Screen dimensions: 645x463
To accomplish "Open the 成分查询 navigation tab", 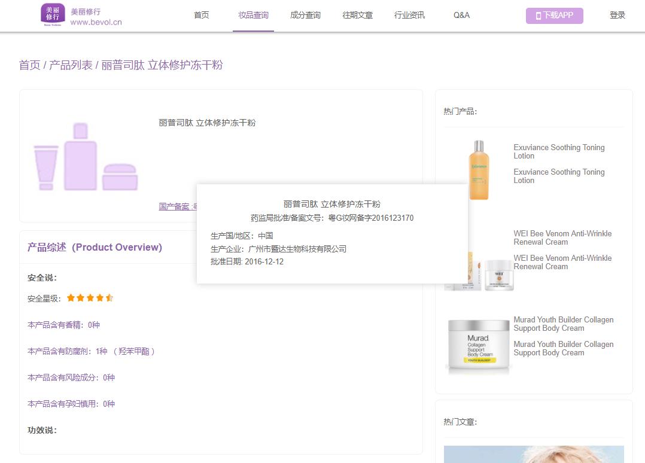I will point(305,15).
